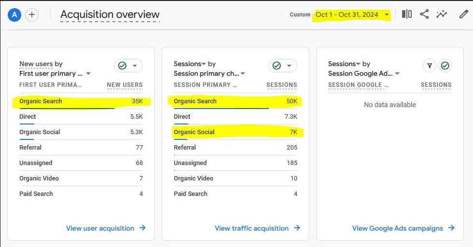This screenshot has width=473, height=247.
Task: Open data quality dropdown in New users card
Action: (x=128, y=66)
